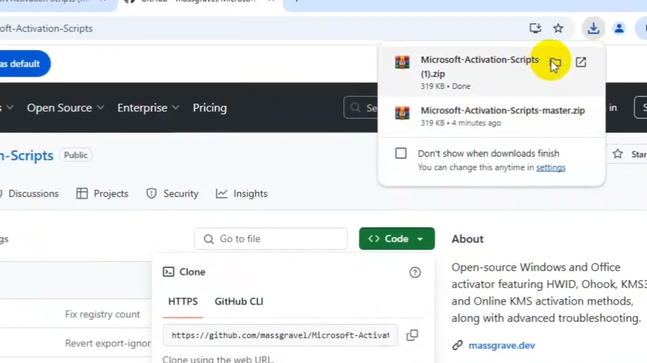Image resolution: width=647 pixels, height=363 pixels.
Task: Expand the Enterprise menu
Action: click(148, 108)
